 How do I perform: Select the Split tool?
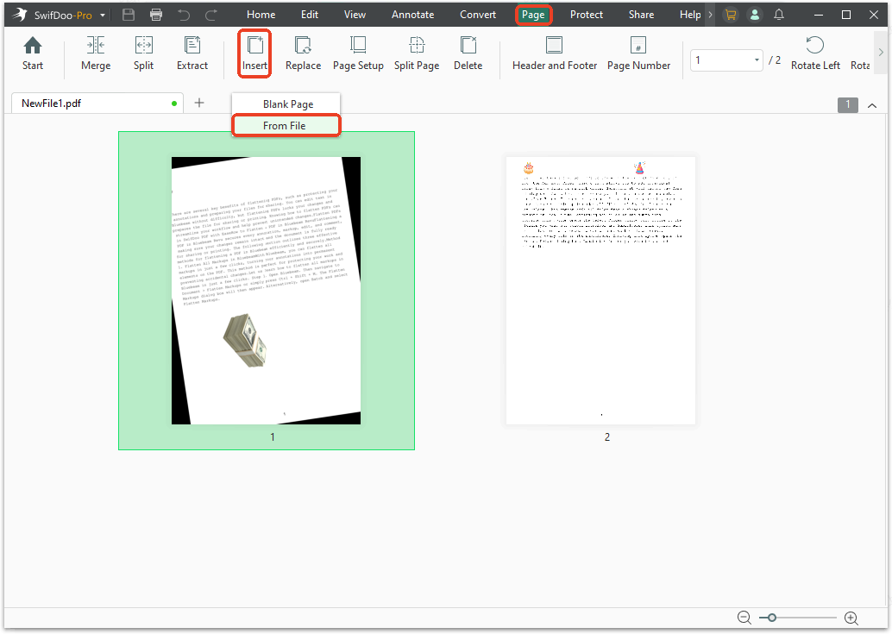143,53
